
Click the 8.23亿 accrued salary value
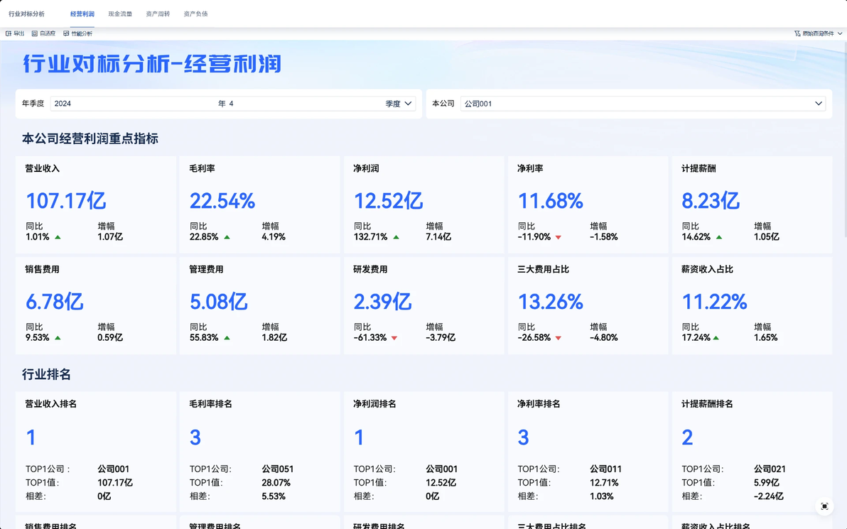pyautogui.click(x=711, y=202)
